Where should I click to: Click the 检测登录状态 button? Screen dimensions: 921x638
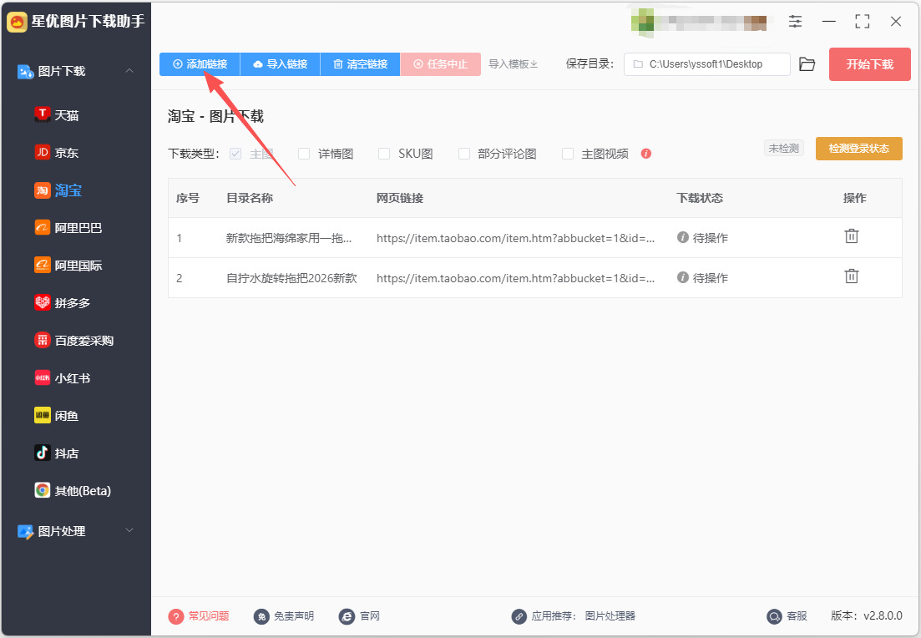(x=858, y=149)
